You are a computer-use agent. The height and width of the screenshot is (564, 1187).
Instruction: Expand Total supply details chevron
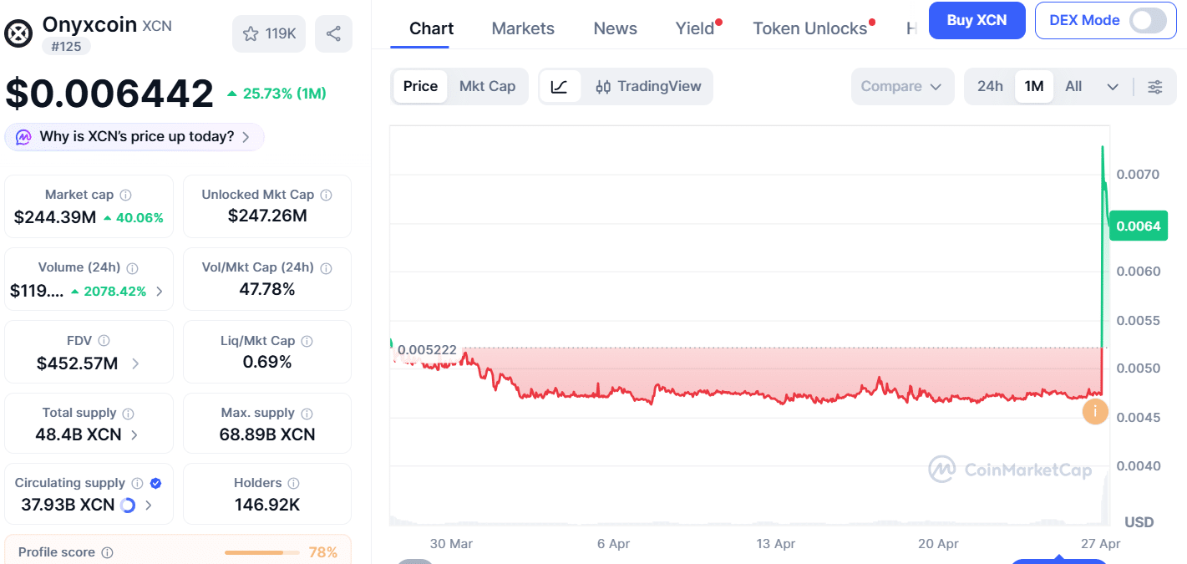pos(134,434)
